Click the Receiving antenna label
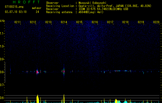This screenshot has height=103, width=162. point(59,12)
